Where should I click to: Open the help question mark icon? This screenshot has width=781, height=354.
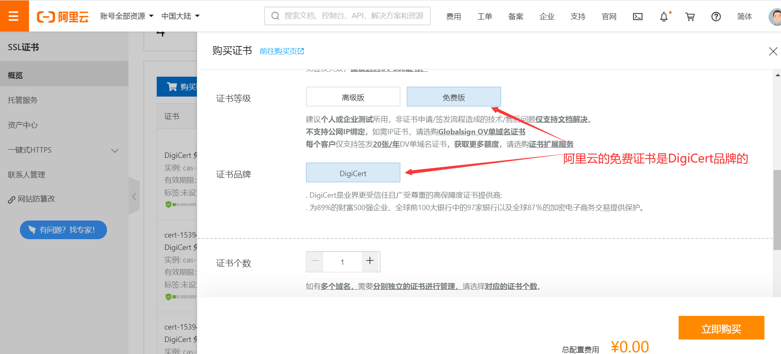click(x=716, y=17)
